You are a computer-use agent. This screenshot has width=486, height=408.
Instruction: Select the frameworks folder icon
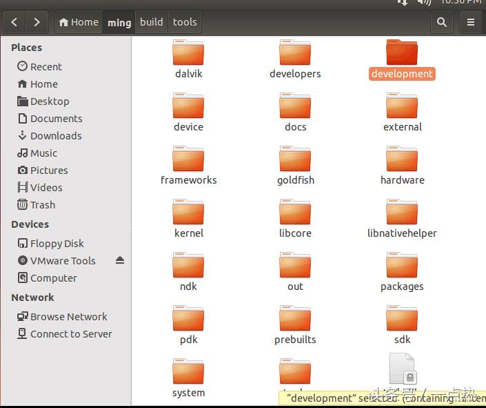[188, 158]
